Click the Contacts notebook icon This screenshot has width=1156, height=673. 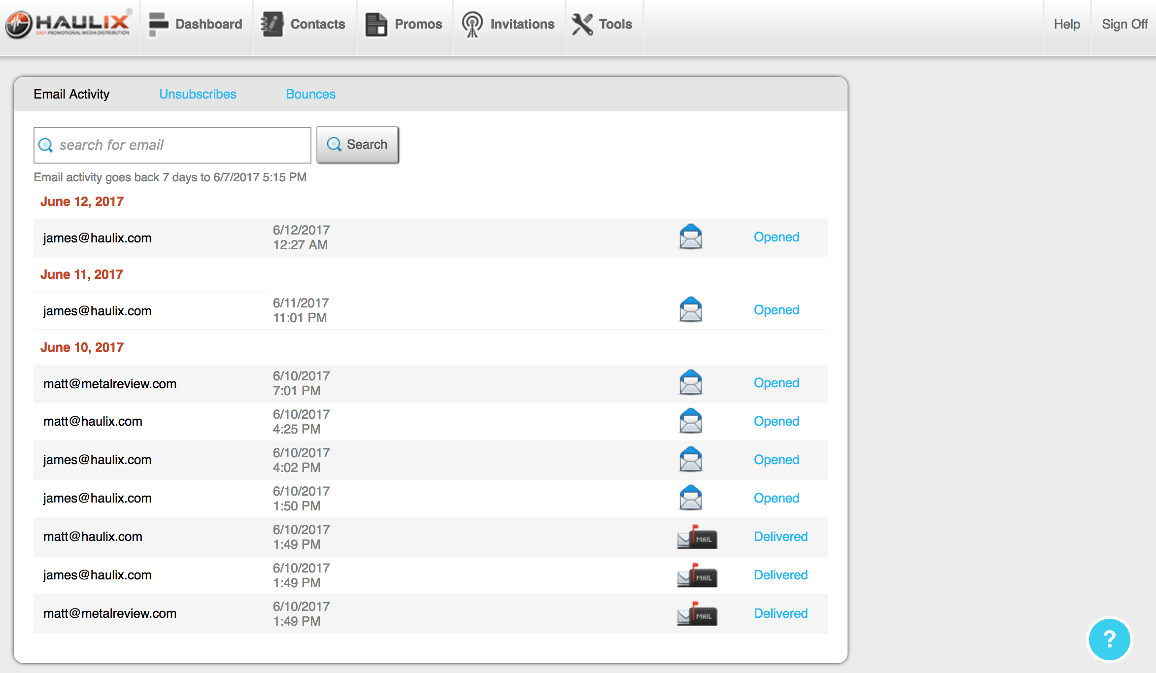click(x=272, y=24)
